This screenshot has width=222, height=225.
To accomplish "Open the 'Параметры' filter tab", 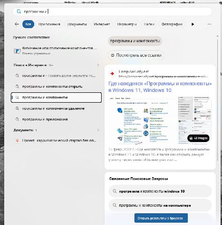I will [x=127, y=24].
